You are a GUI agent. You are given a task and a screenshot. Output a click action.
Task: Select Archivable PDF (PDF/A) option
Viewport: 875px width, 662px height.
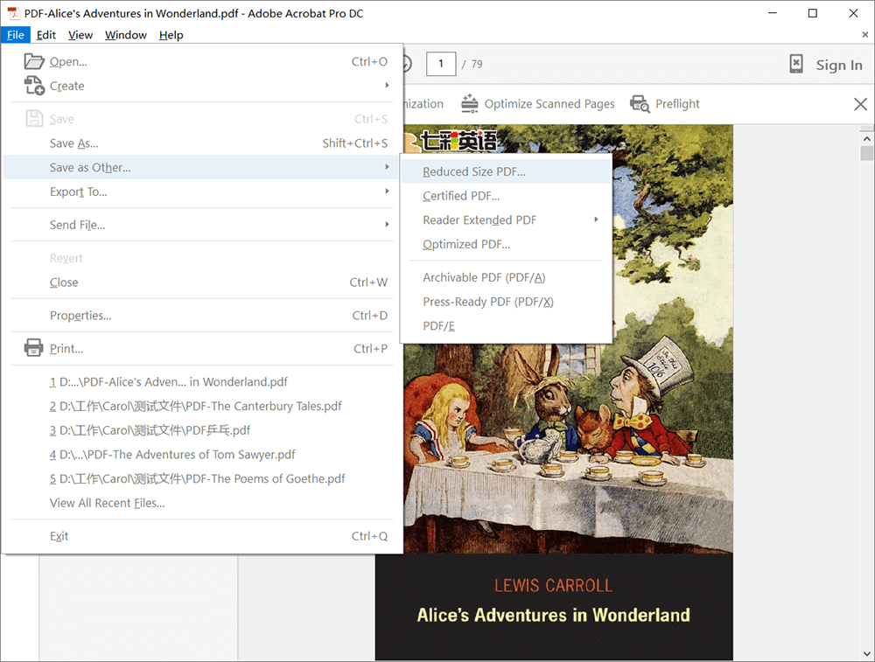click(x=484, y=277)
